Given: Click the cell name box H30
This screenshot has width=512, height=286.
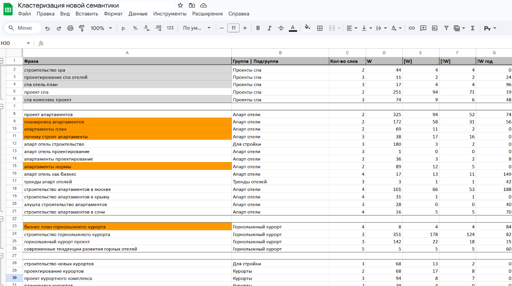Looking at the screenshot, I should [x=16, y=43].
